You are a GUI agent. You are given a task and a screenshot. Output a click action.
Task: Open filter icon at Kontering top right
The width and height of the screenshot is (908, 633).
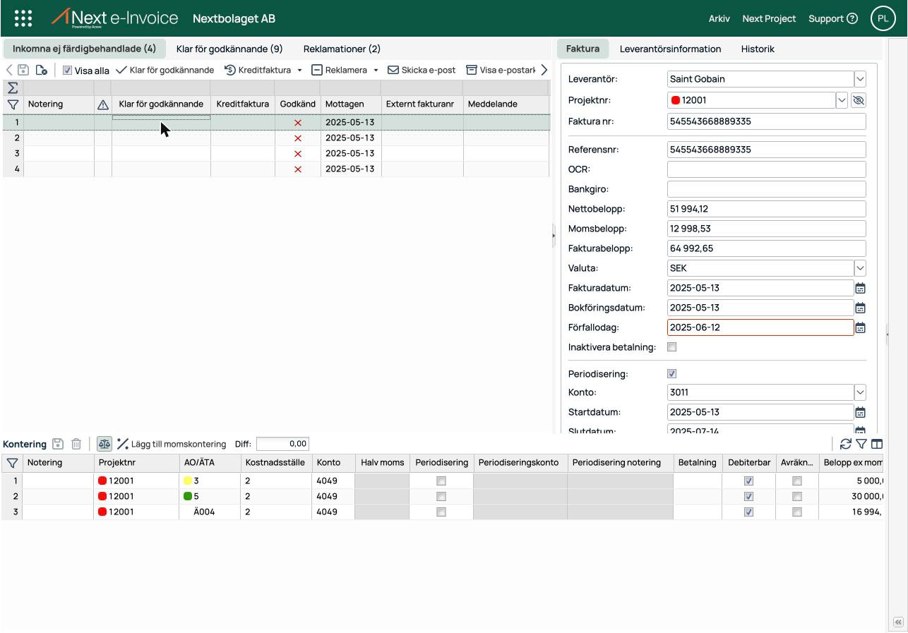(861, 444)
